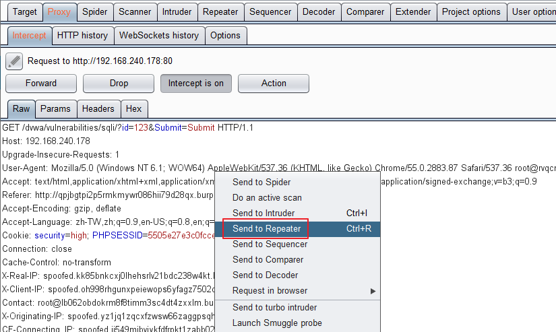Click the X-Originating-IP header line
This screenshot has height=332, width=556.
pos(108,317)
